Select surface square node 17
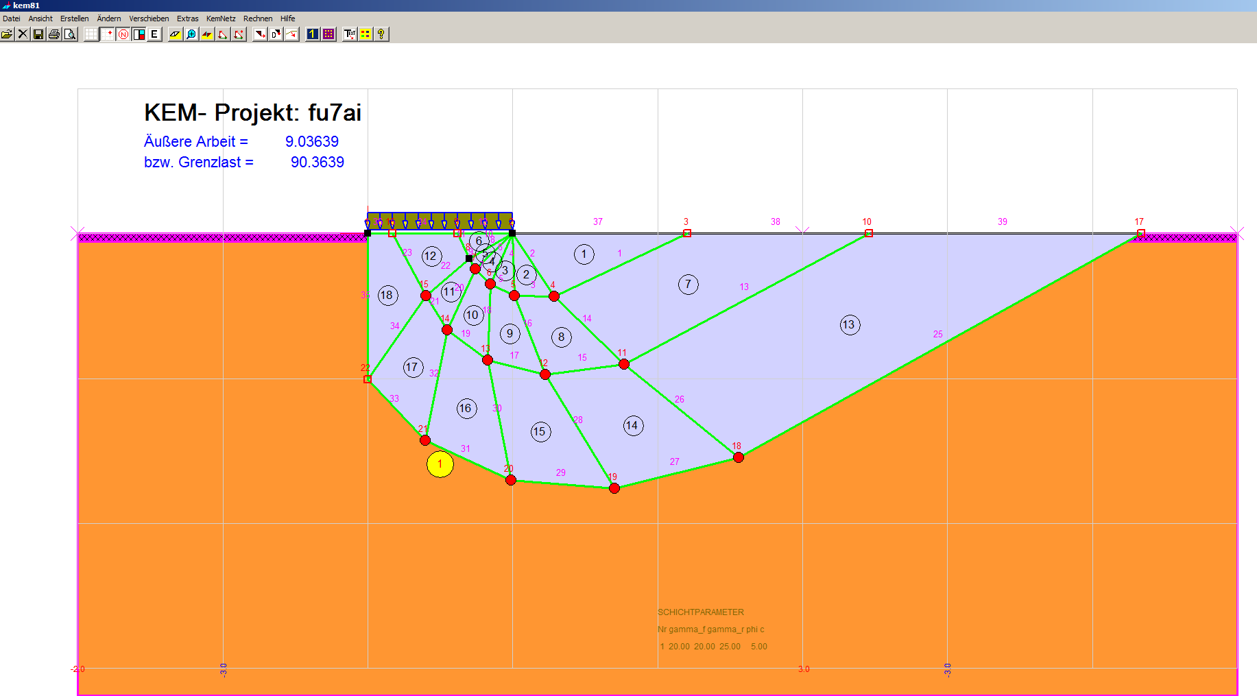This screenshot has width=1257, height=696. tap(1141, 233)
